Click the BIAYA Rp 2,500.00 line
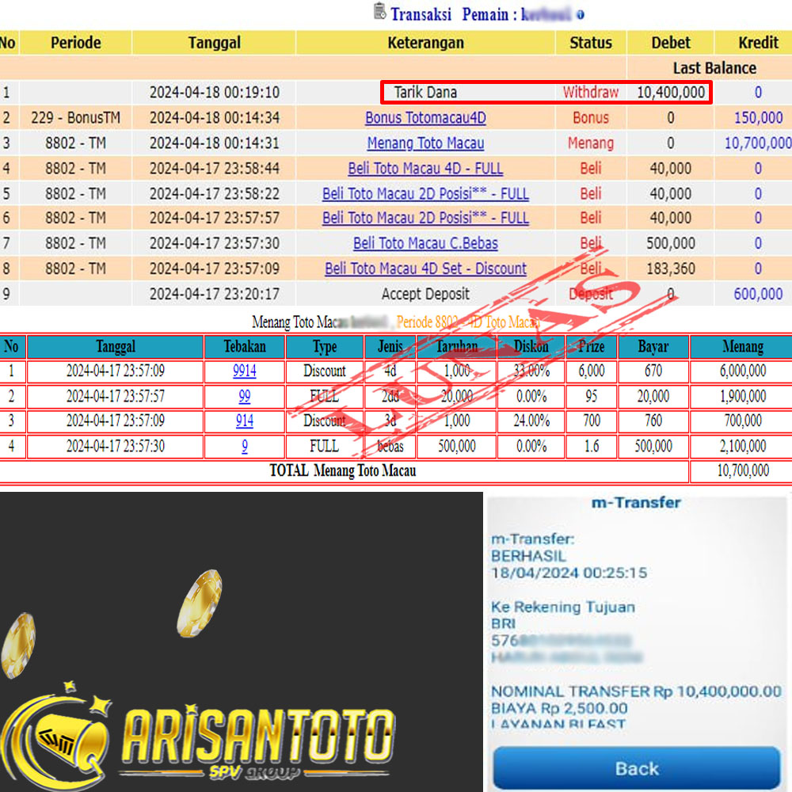Viewport: 792px width, 792px height. pos(559,708)
